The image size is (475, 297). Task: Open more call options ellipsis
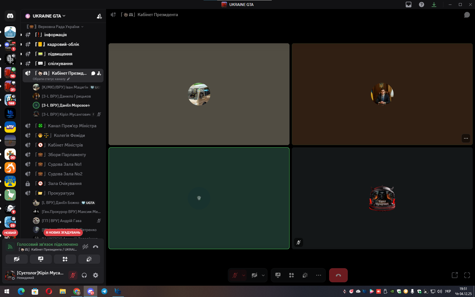[x=319, y=275]
